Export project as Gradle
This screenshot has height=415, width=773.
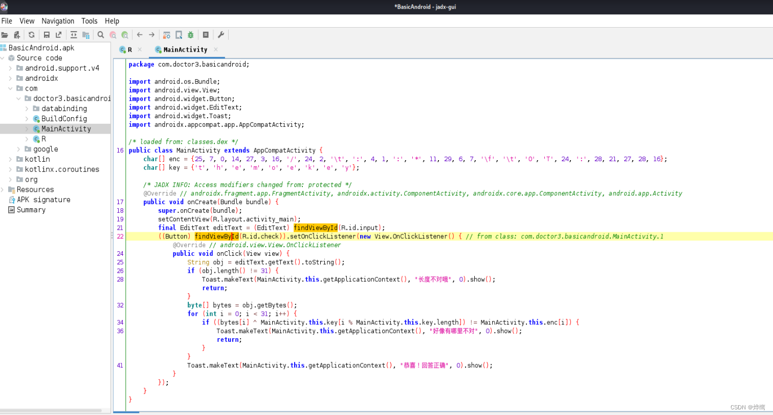pyautogui.click(x=58, y=34)
